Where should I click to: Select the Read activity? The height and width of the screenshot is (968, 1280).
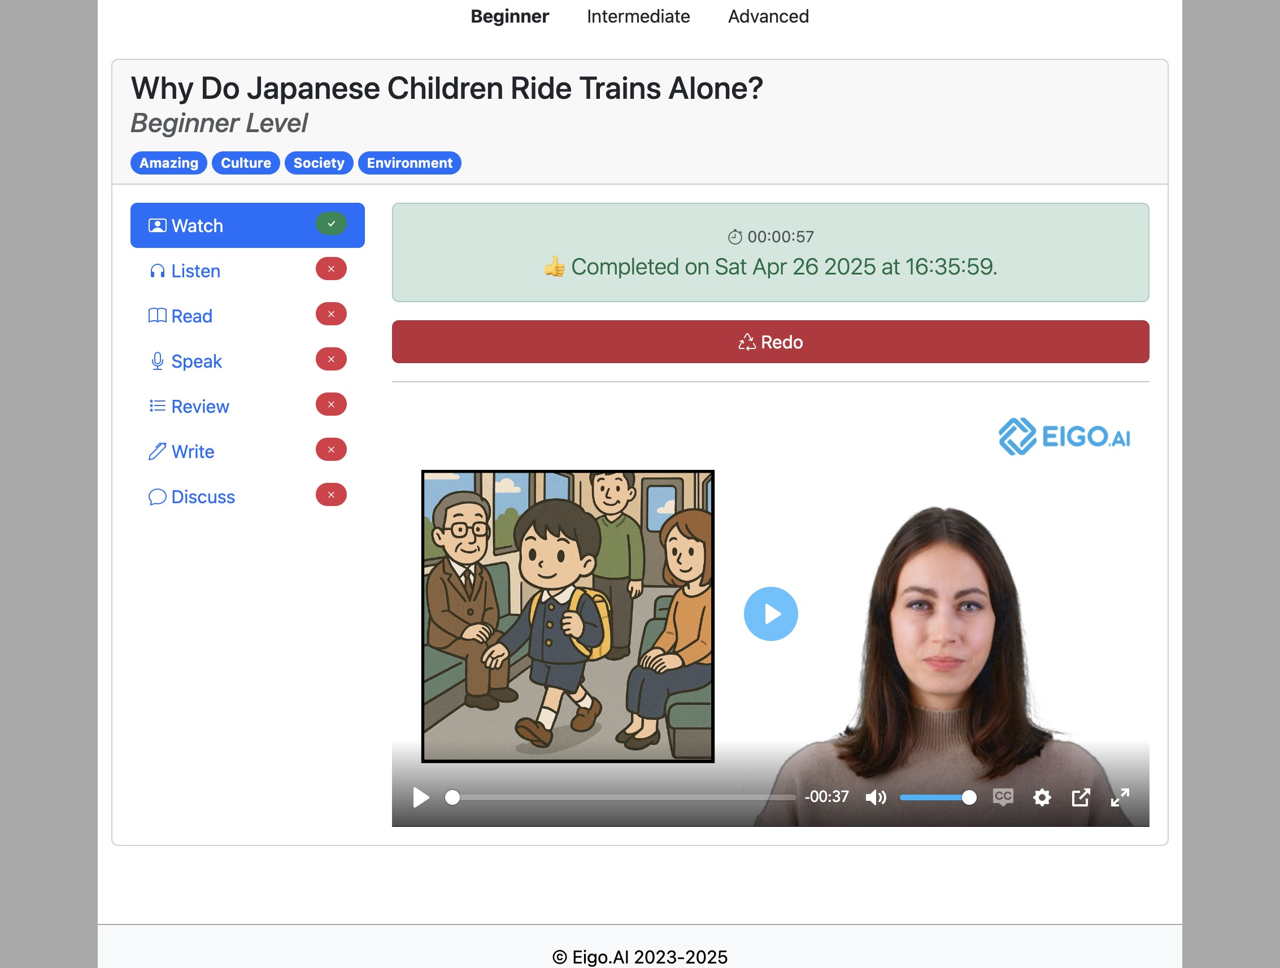click(x=247, y=315)
